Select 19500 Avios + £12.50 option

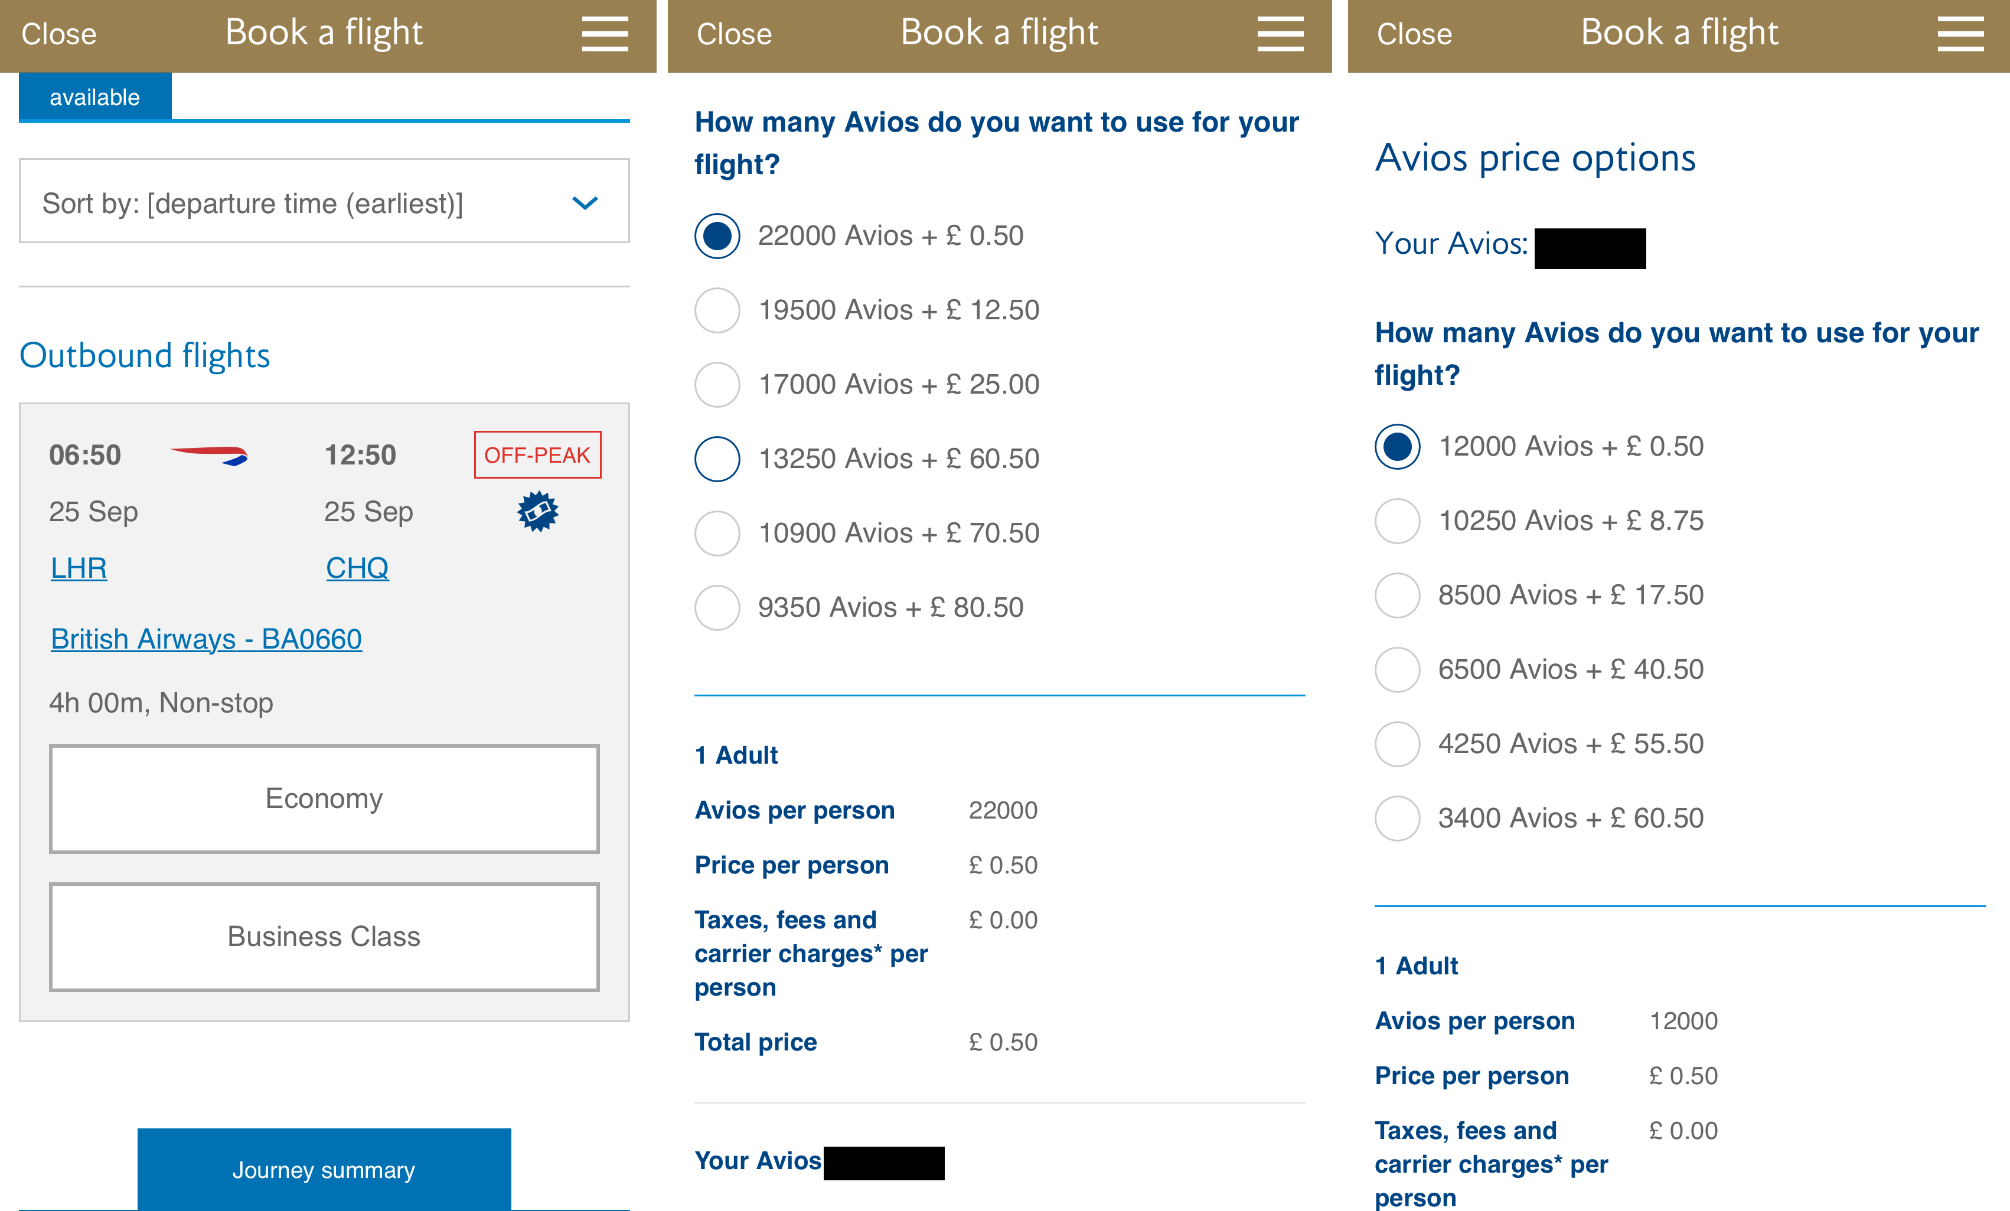[717, 310]
